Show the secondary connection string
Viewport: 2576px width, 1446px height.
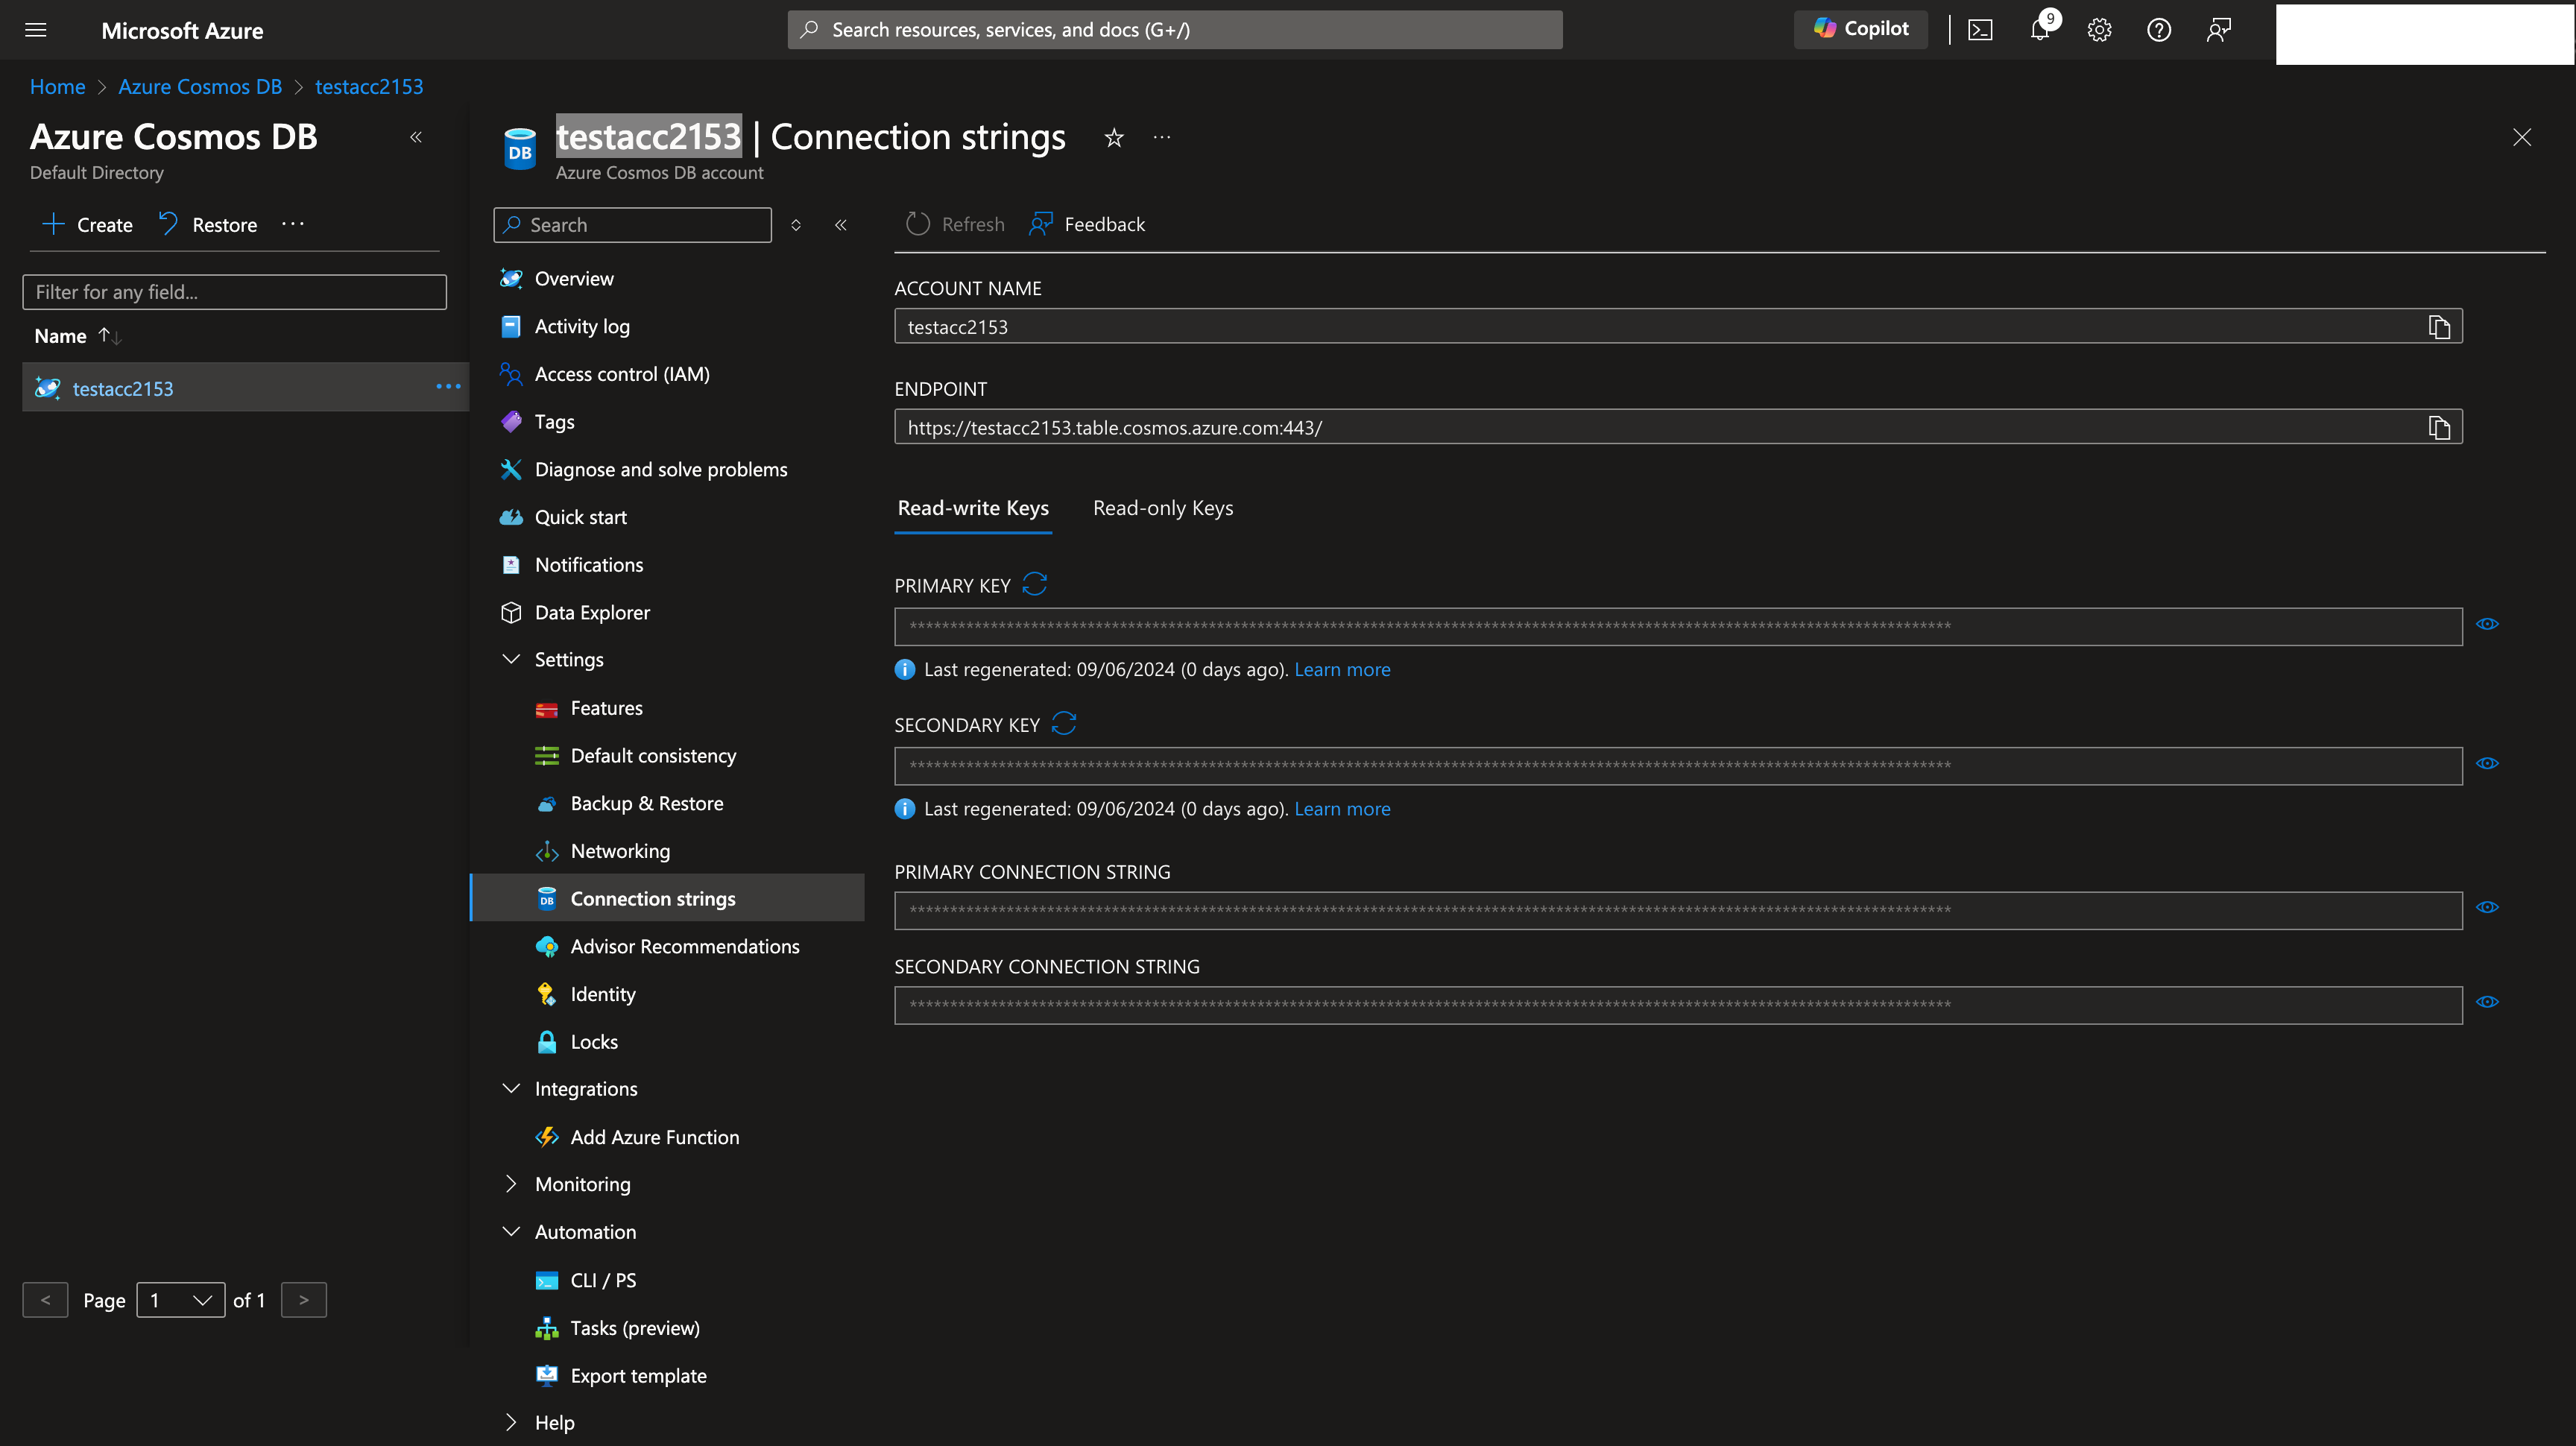click(x=2489, y=1001)
